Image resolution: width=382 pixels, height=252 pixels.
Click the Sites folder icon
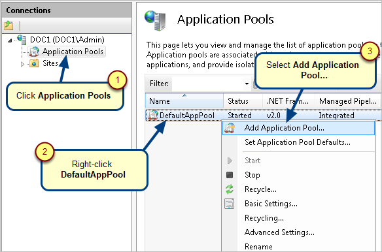point(34,63)
